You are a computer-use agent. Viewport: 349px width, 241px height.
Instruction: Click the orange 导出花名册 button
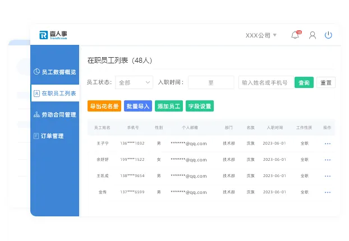pyautogui.click(x=104, y=106)
